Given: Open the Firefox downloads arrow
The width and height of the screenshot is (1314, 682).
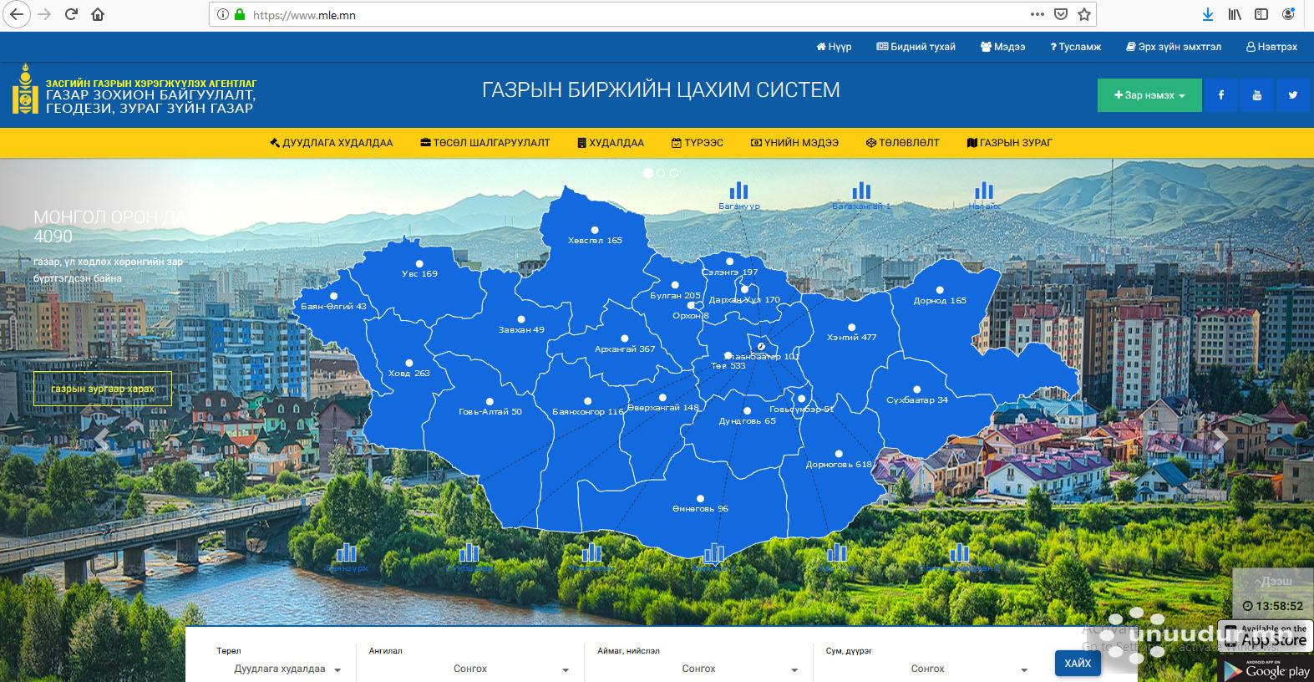Looking at the screenshot, I should pos(1207,14).
